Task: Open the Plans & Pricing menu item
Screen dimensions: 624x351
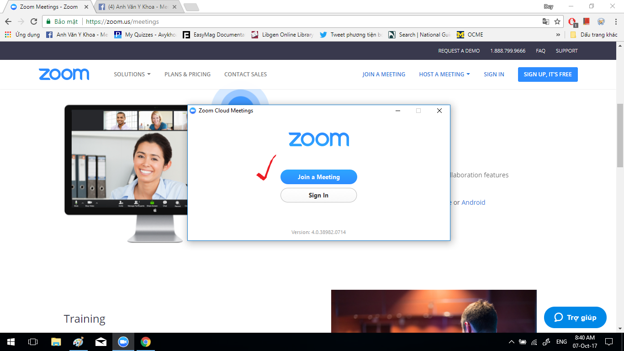Action: click(x=187, y=74)
